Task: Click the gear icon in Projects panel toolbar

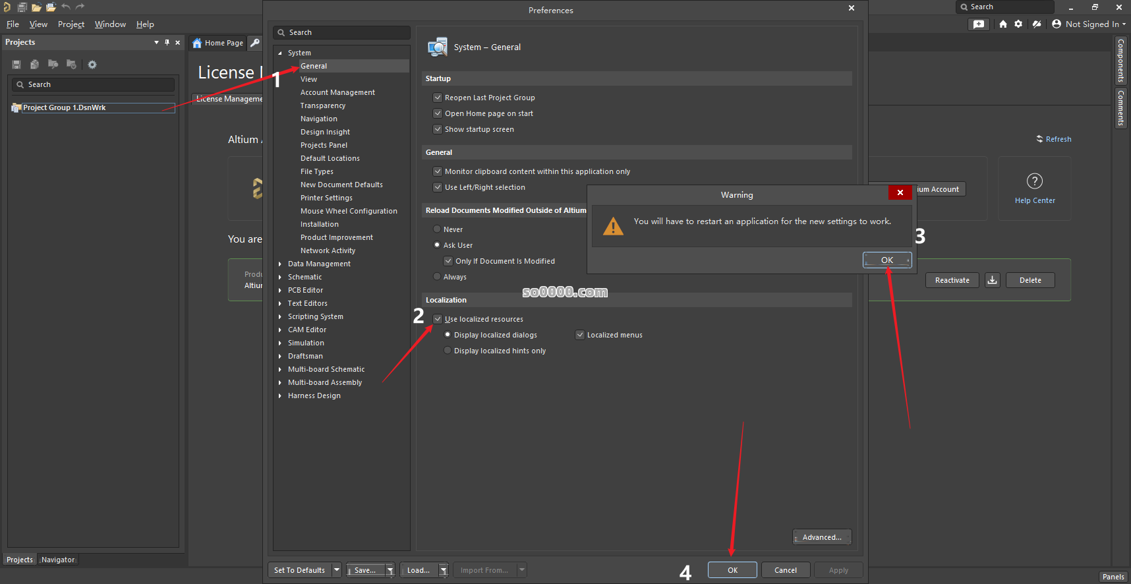Action: point(92,65)
